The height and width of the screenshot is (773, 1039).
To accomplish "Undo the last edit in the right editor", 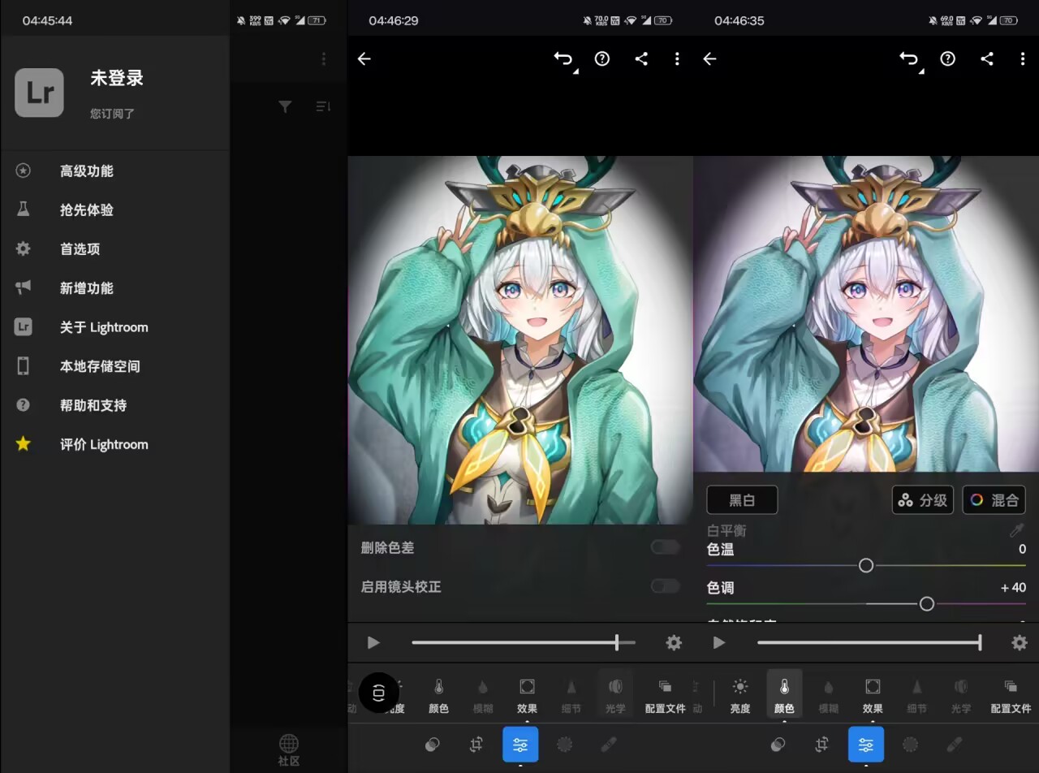I will pyautogui.click(x=909, y=58).
